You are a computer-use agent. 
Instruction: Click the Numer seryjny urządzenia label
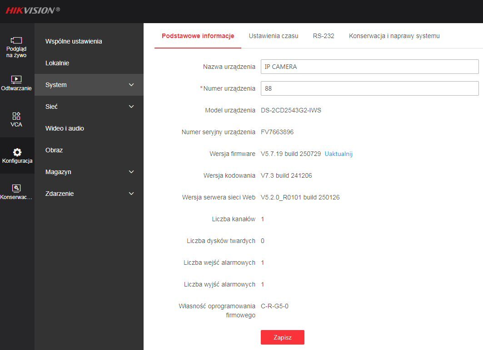pos(219,132)
